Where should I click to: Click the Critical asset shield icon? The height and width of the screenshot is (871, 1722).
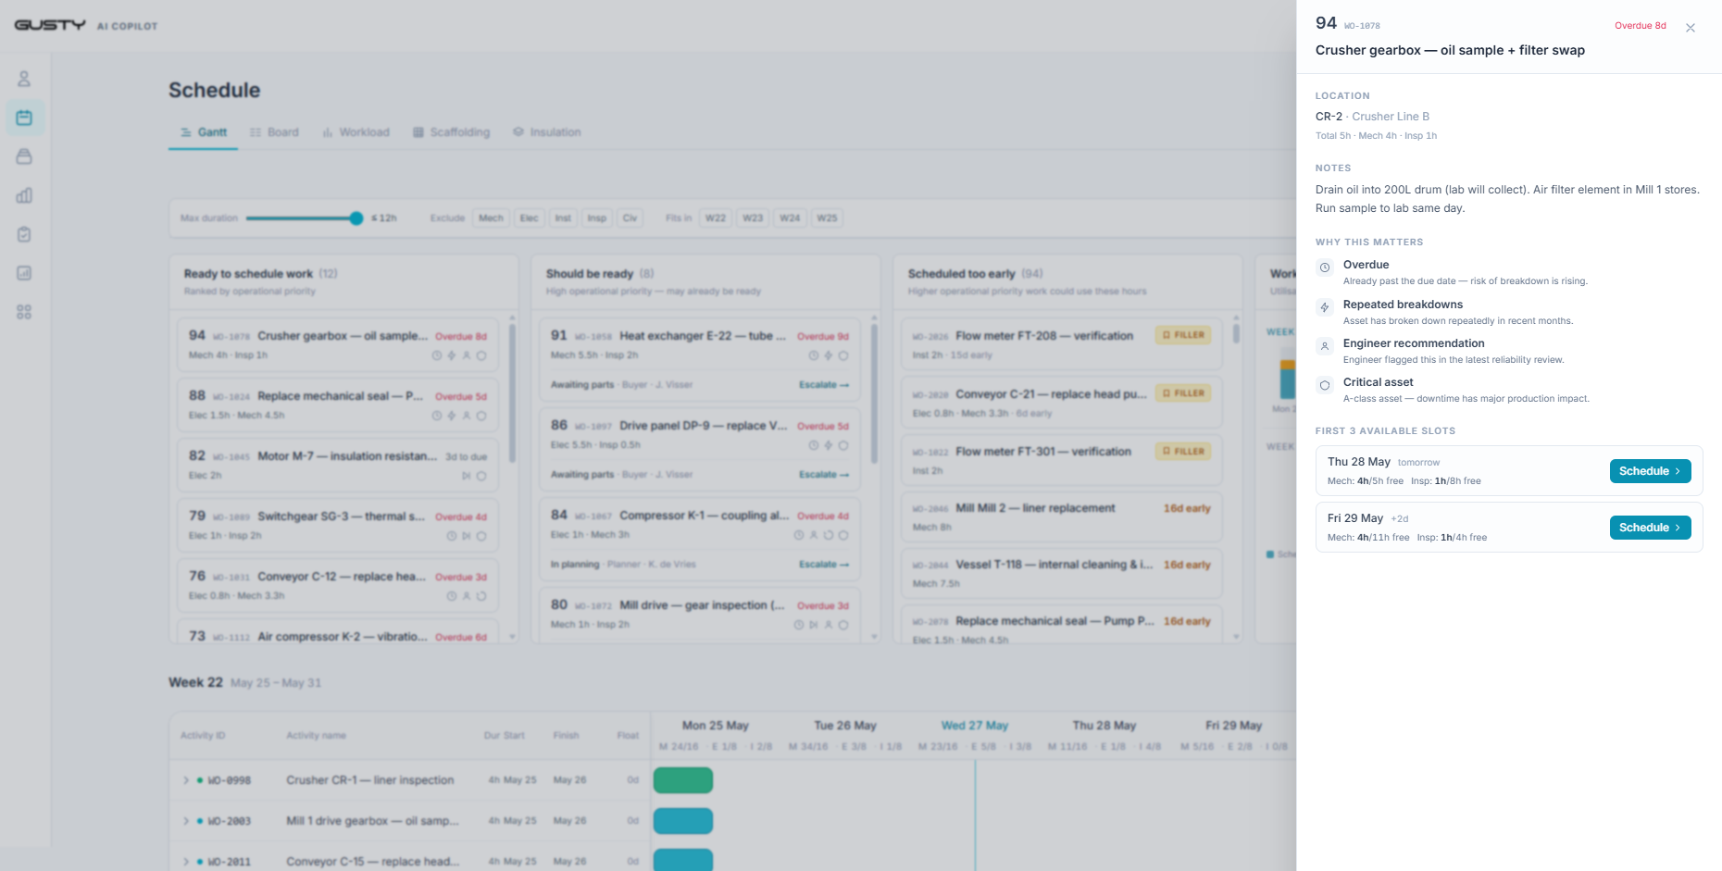[1325, 385]
